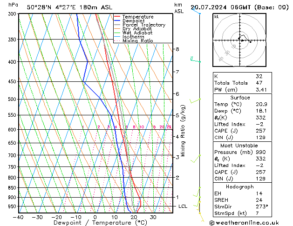Click the Surface section heading
This screenshot has width=293, height=226.
point(240,98)
